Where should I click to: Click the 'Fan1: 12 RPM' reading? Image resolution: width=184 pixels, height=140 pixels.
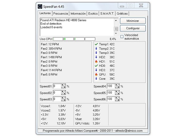pyautogui.click(x=50, y=44)
